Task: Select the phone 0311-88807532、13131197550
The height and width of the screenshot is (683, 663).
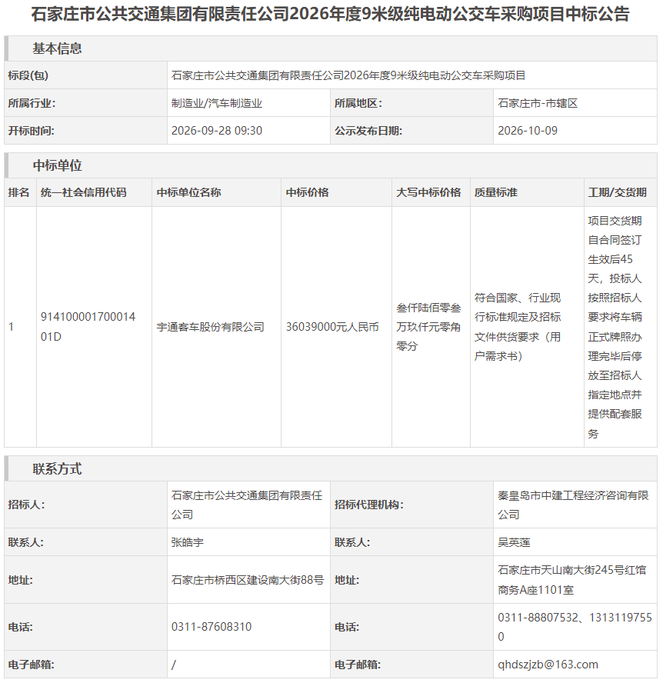Action: tap(575, 628)
